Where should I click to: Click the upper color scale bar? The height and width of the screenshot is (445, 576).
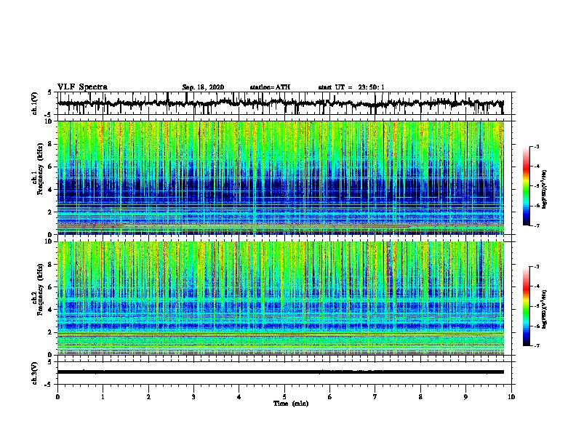pyautogui.click(x=527, y=186)
